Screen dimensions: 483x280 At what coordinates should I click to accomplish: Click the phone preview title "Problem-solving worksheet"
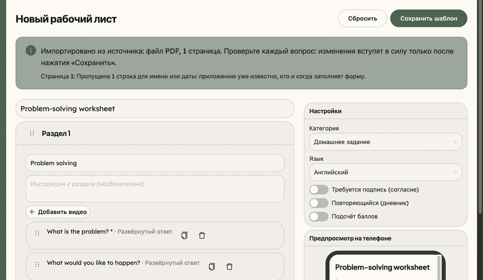pos(382,267)
